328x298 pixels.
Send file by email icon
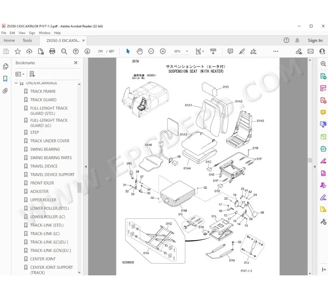pyautogui.click(x=310, y=51)
